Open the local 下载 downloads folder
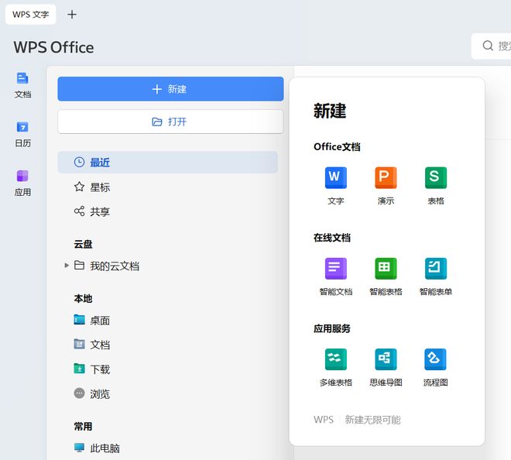The width and height of the screenshot is (511, 460). [x=92, y=369]
